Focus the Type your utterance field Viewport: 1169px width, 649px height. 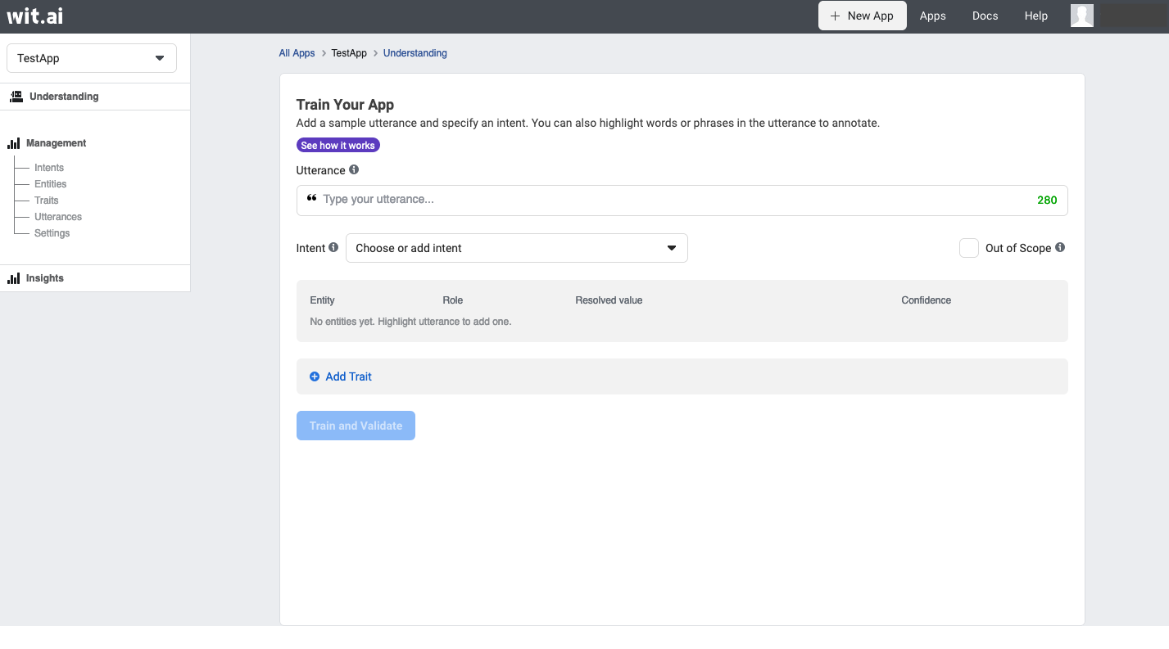click(x=682, y=201)
